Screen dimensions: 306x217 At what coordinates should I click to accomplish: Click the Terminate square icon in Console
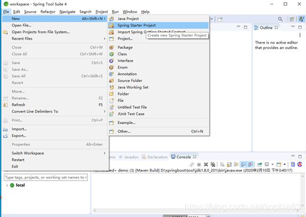point(199,165)
